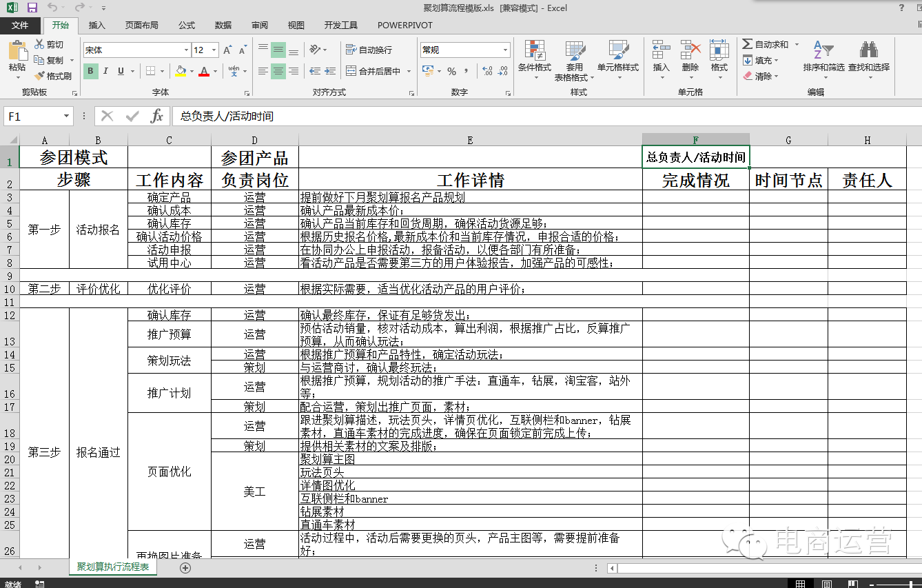Toggle Italic formatting button
The width and height of the screenshot is (922, 588).
tap(105, 71)
